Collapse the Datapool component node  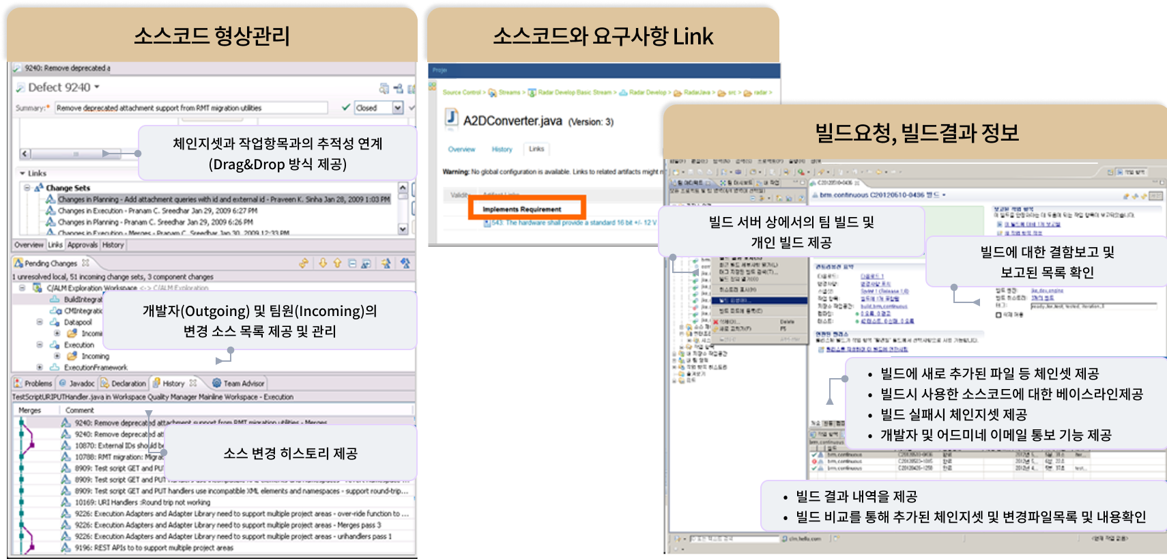[40, 321]
